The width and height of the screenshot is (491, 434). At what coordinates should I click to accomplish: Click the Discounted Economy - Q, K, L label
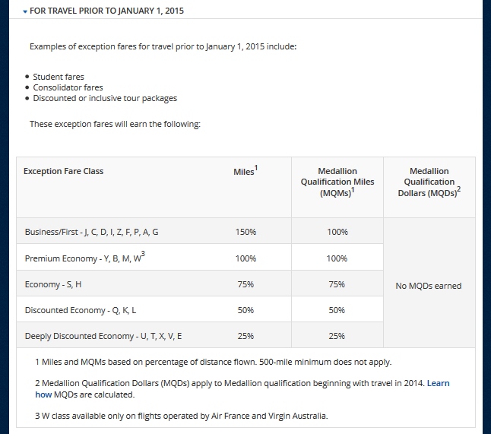(80, 310)
